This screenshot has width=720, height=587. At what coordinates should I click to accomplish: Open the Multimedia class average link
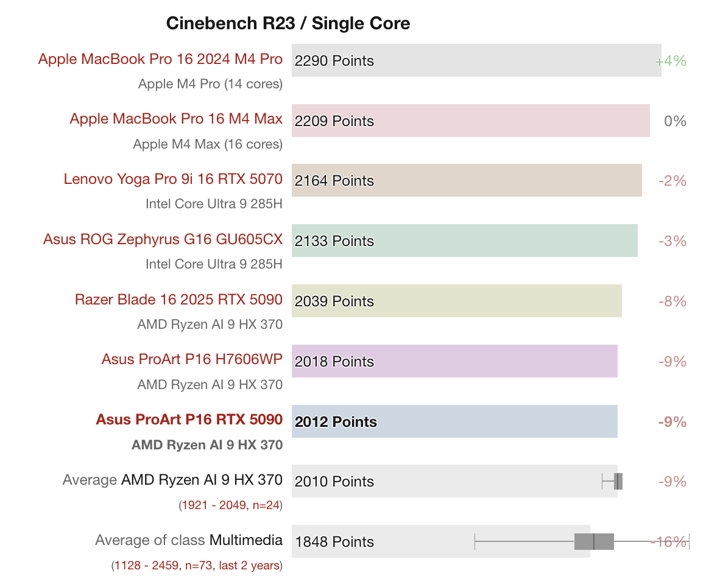246,540
